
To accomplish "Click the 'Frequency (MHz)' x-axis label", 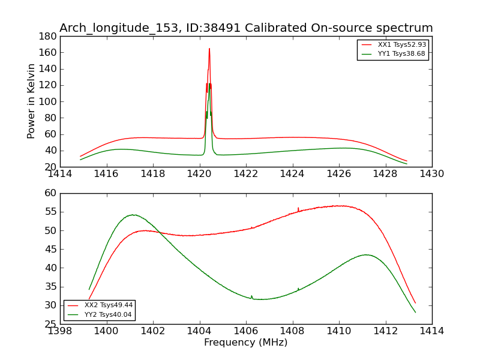I will (246, 342).
